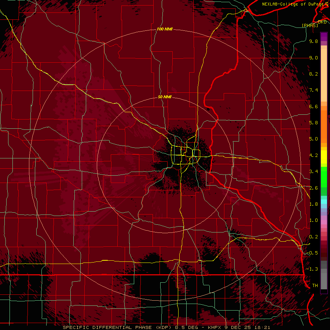Select the [PHAS] legend header label
Image resolution: width=330 pixels, height=330 pixels.
(310, 25)
